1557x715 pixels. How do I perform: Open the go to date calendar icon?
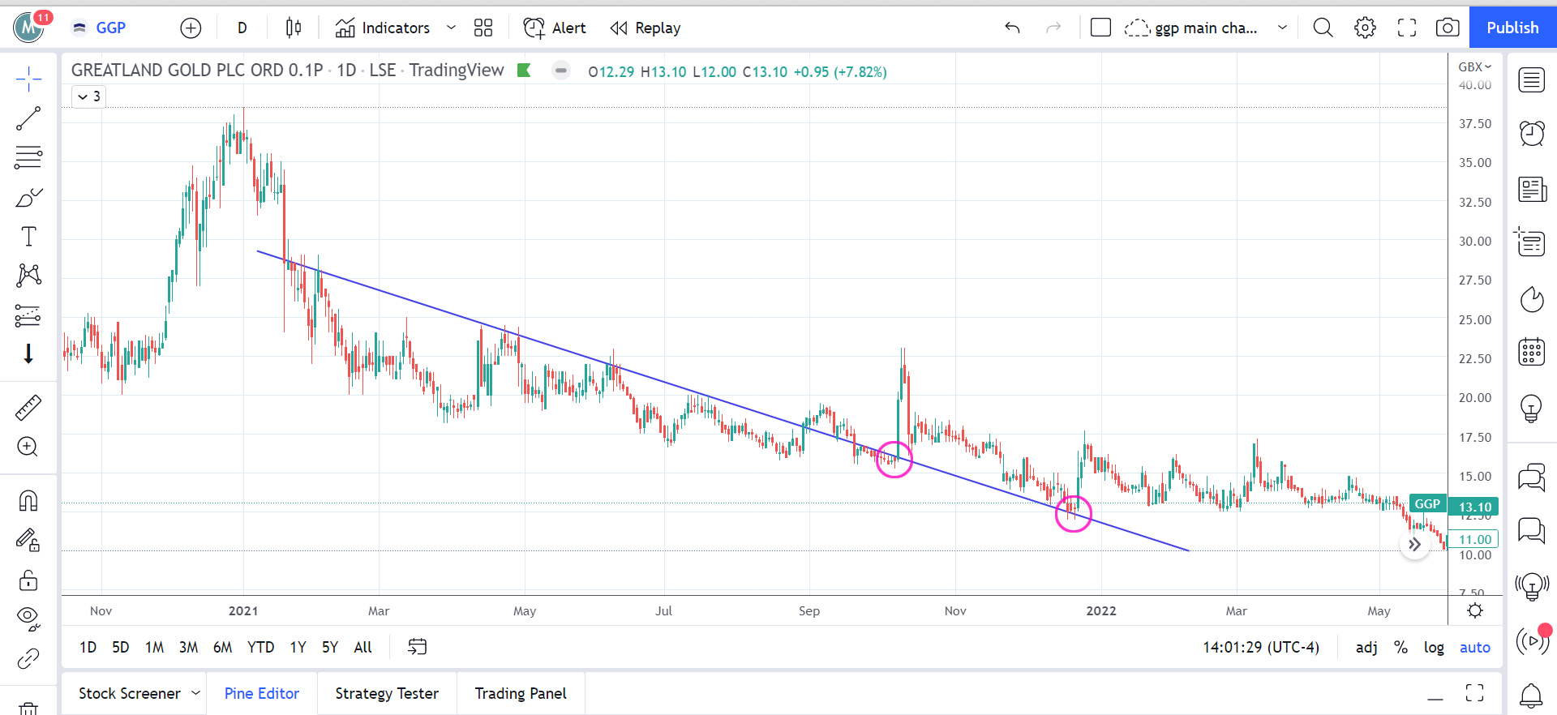[x=417, y=647]
